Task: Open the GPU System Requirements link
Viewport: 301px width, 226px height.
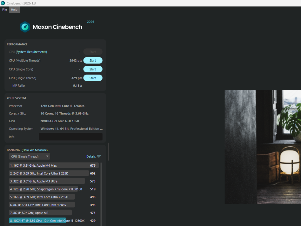Action: coord(31,52)
